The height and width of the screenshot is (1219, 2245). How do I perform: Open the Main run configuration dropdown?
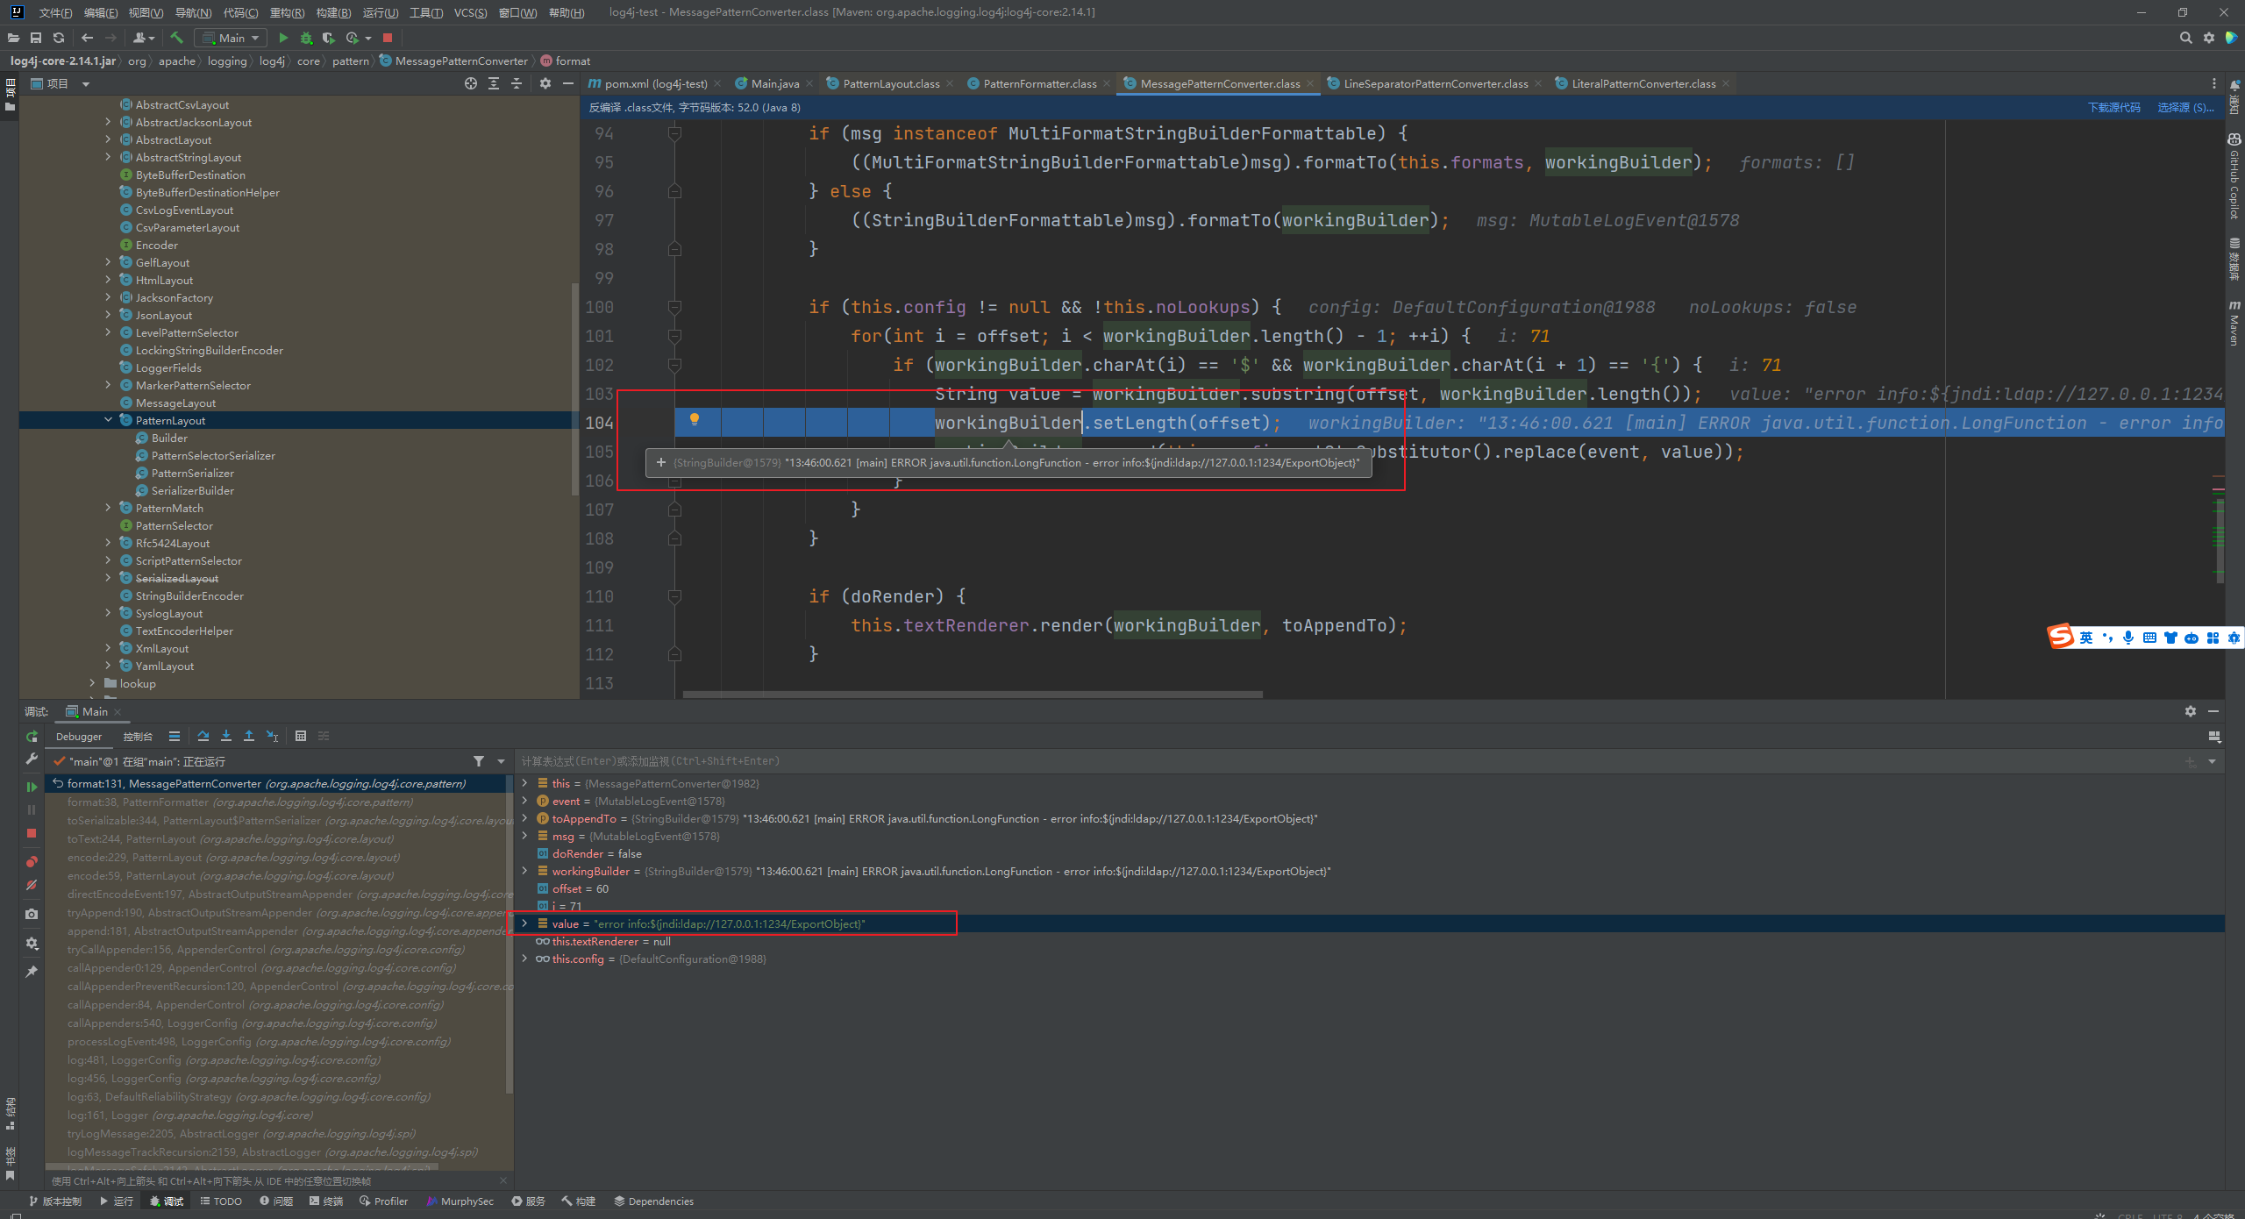click(x=231, y=38)
